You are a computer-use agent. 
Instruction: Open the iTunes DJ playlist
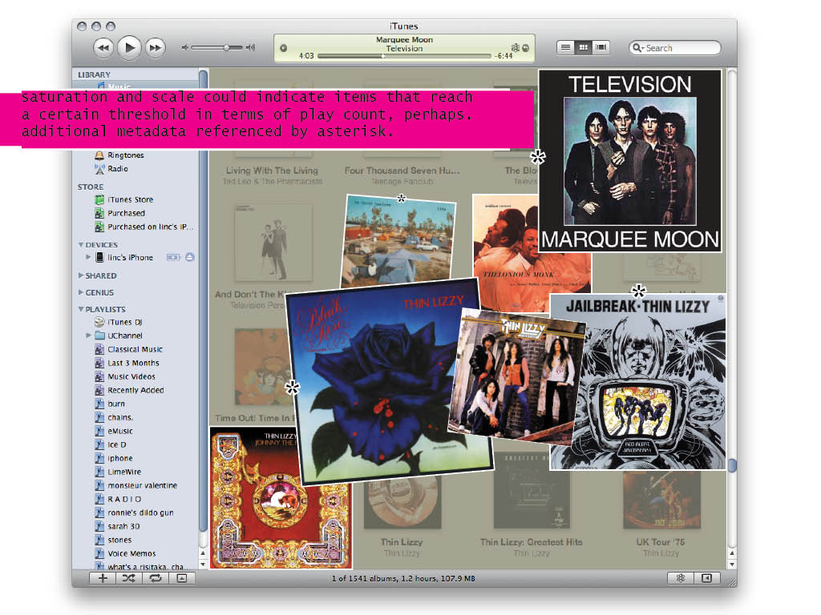point(124,322)
